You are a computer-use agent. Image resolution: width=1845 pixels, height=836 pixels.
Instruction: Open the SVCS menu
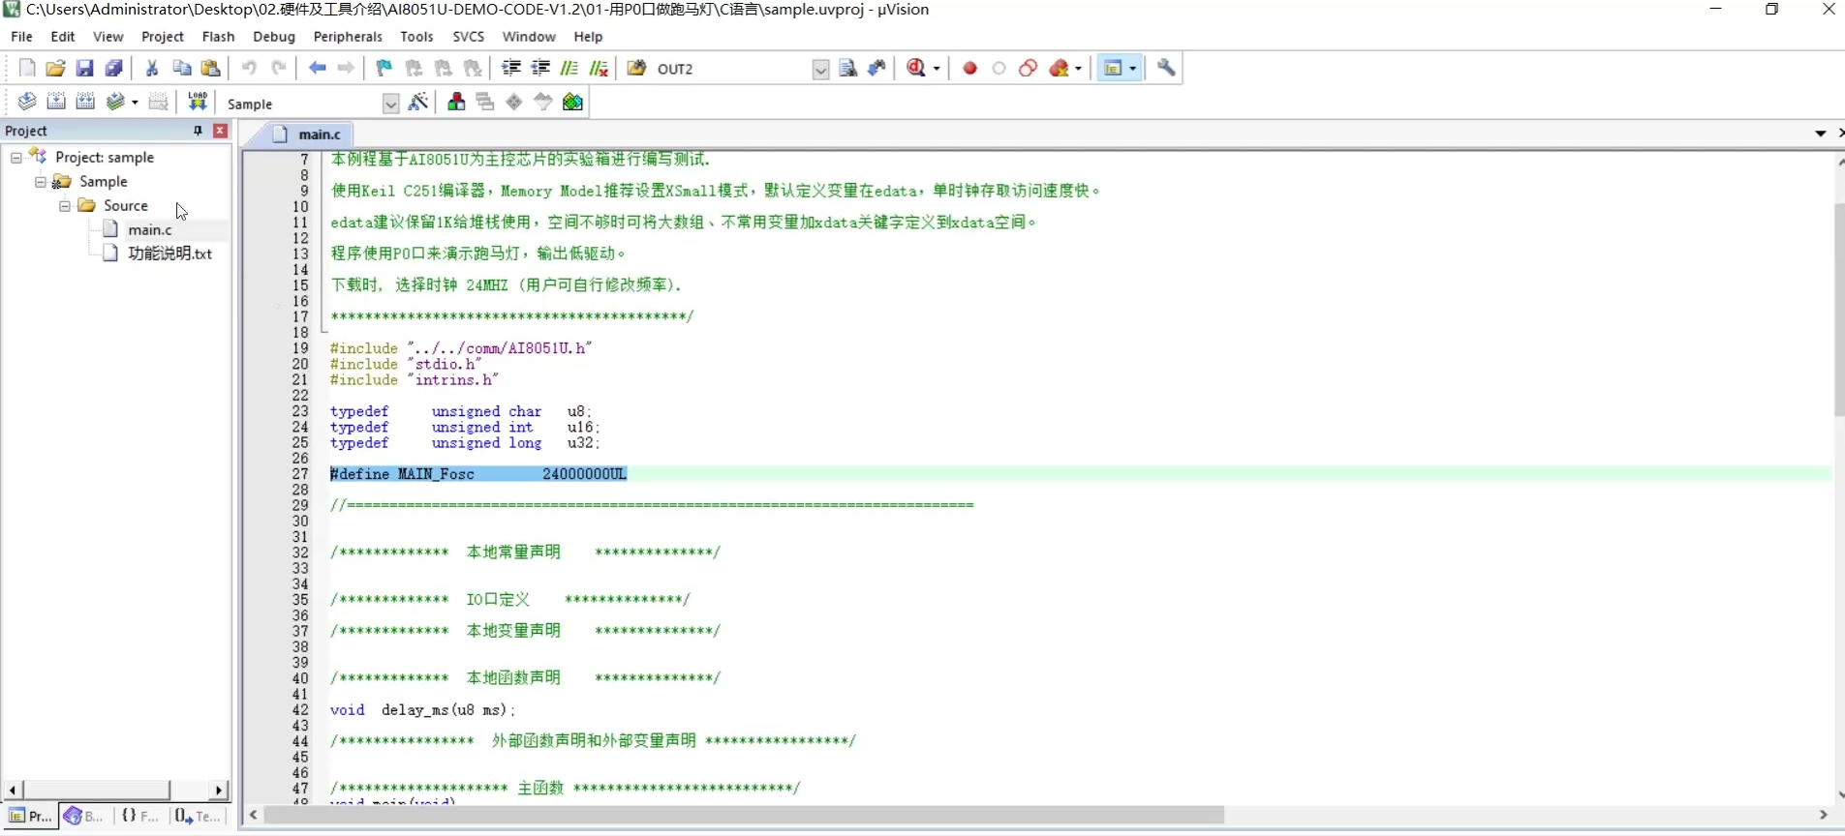469,36
